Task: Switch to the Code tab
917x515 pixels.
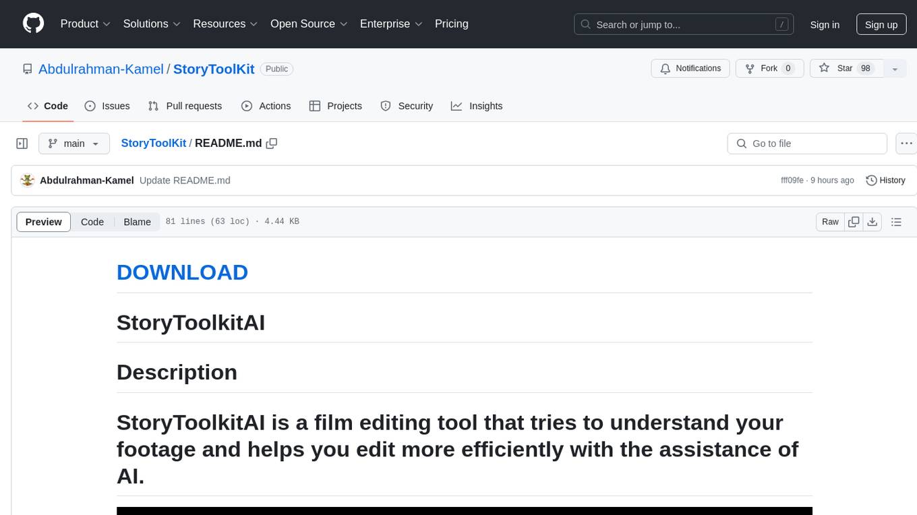Action: click(x=48, y=106)
